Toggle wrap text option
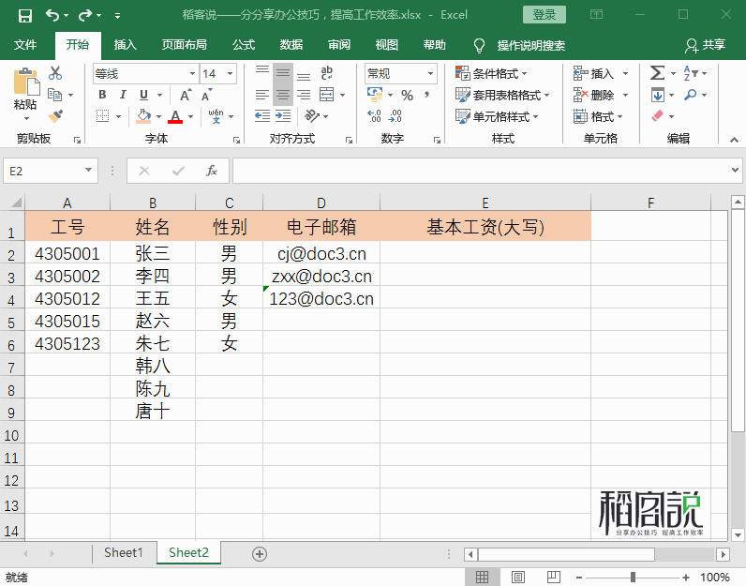Screen dimensions: 746x586 tap(326, 73)
